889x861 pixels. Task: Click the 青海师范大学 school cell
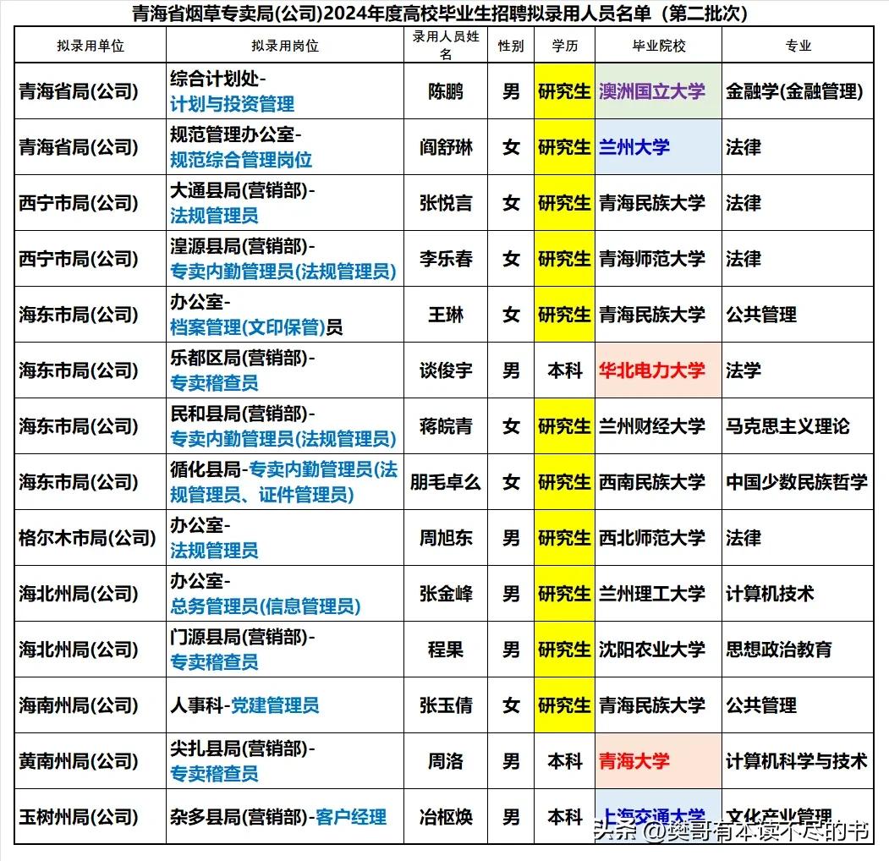[658, 259]
